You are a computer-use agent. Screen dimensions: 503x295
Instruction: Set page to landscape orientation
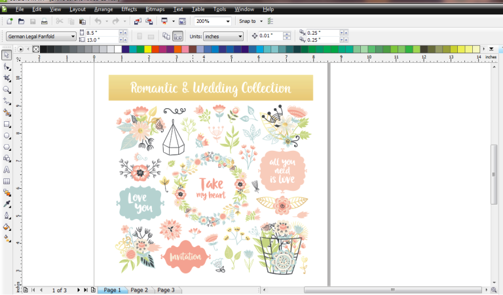click(x=151, y=36)
